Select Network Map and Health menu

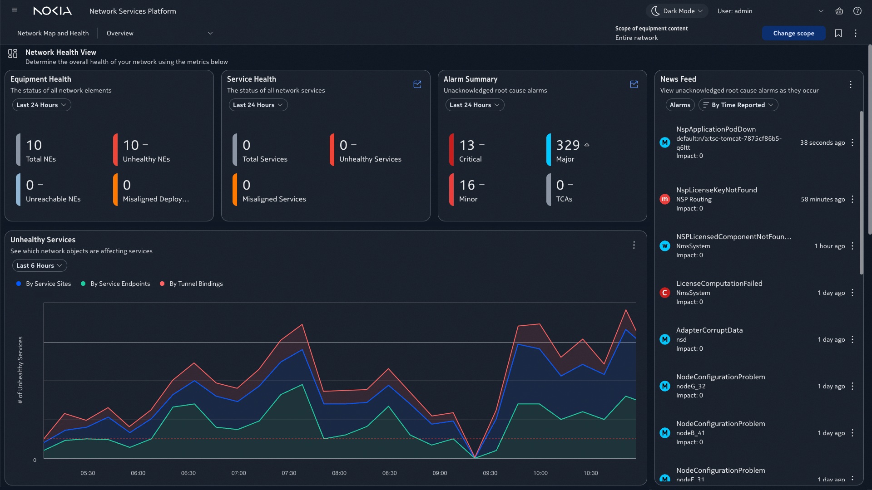(x=53, y=33)
